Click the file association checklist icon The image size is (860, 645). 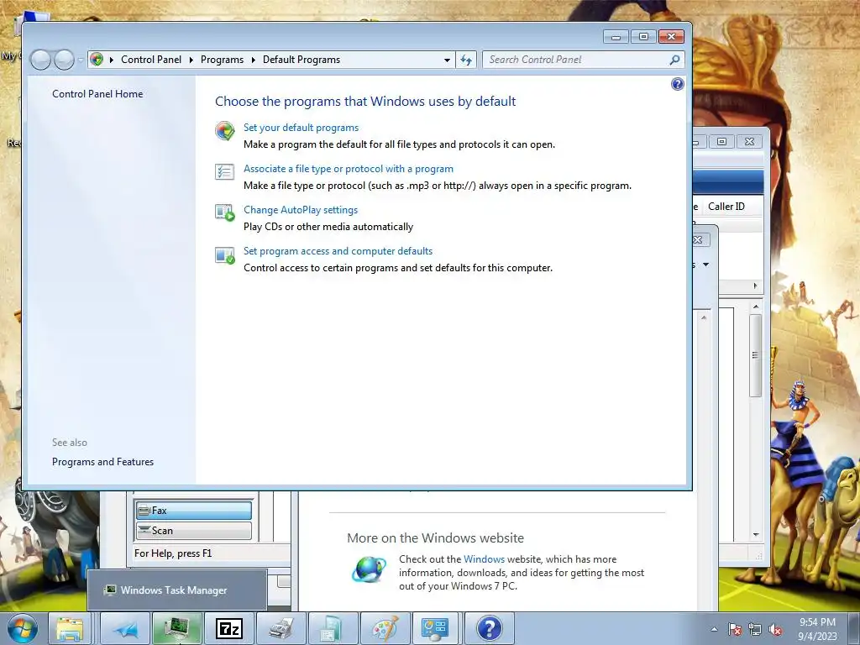coord(224,171)
